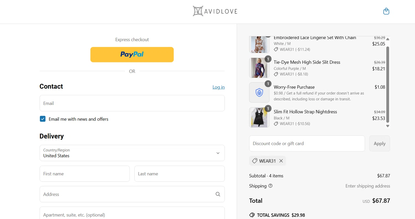The image size is (415, 219).
Task: Open the shopping bag cart icon
Action: [x=386, y=11]
